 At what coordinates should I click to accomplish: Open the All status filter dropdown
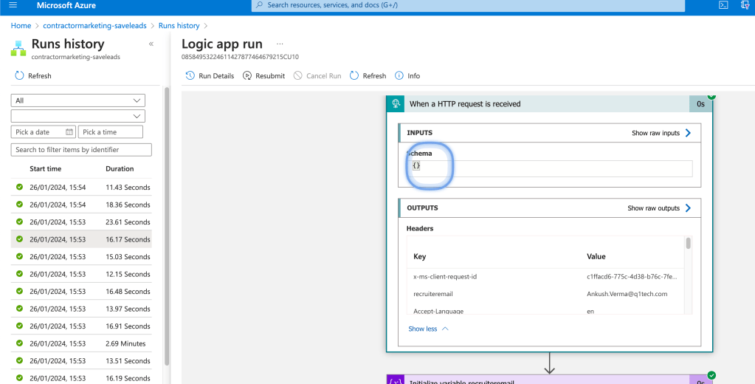click(78, 100)
